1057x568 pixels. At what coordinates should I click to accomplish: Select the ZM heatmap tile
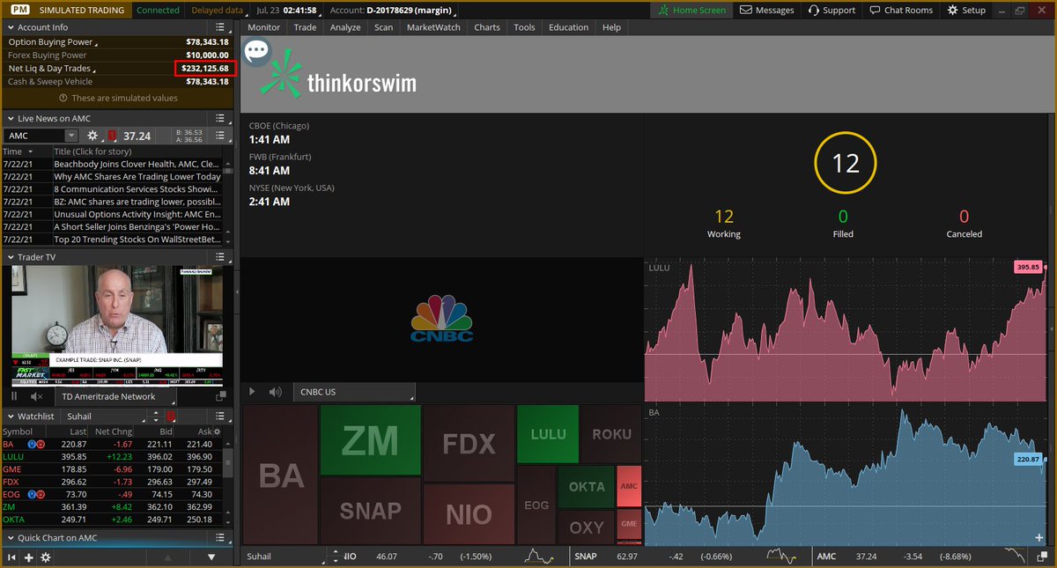[x=370, y=440]
